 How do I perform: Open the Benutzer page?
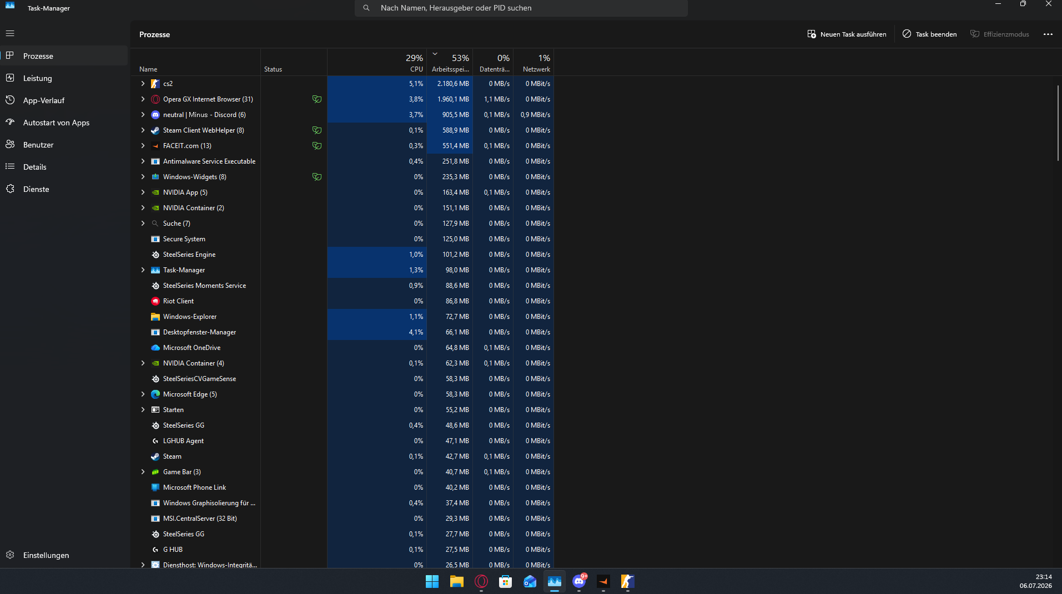click(x=64, y=145)
